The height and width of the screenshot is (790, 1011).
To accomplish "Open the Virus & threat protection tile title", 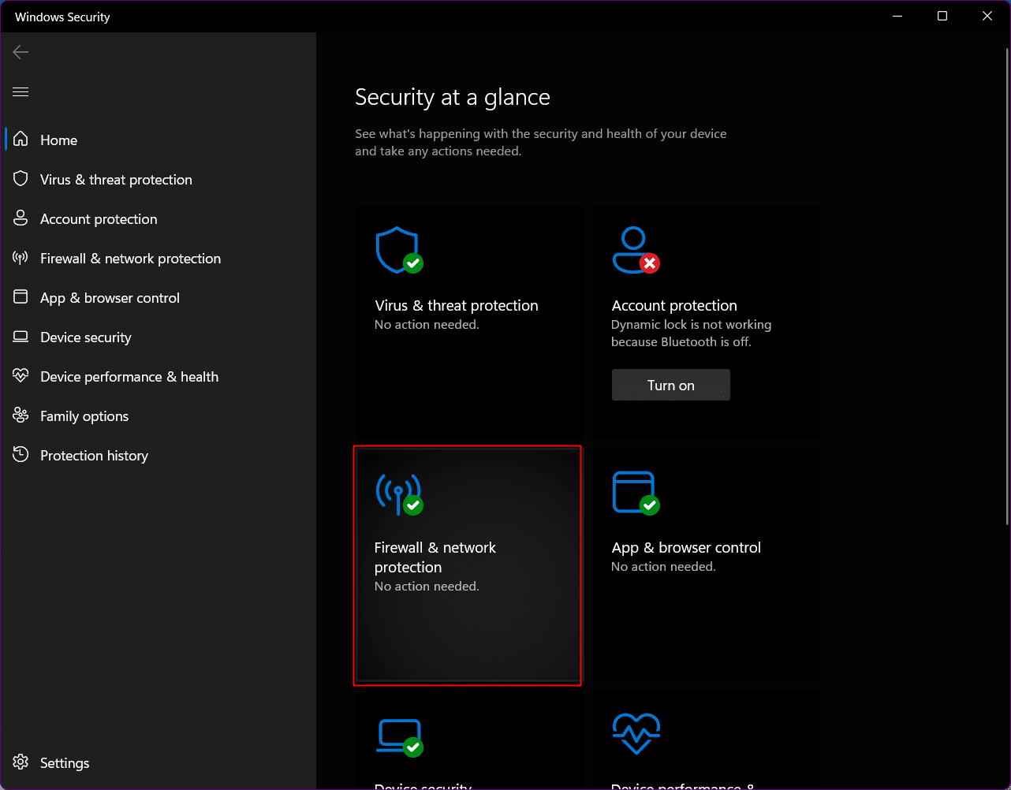I will tap(456, 305).
